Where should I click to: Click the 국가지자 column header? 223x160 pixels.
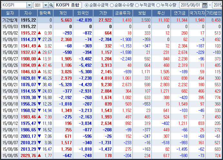pyautogui.click(x=197, y=13)
